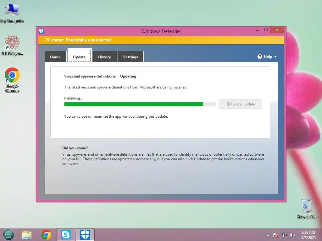Close the Windows Defender window

pos(277,30)
